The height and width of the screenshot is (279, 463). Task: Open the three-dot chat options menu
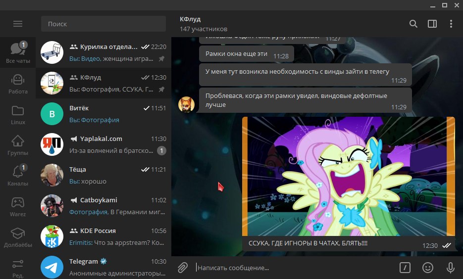coord(451,24)
